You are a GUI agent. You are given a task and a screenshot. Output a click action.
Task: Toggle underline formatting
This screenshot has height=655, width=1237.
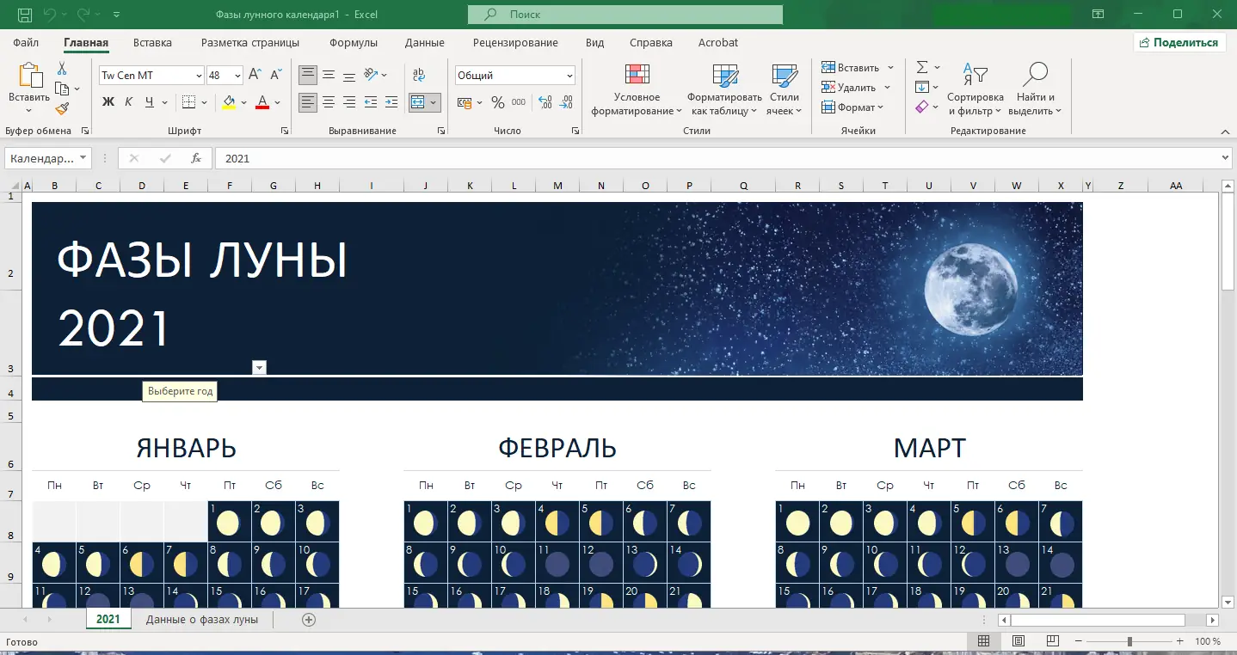coord(146,102)
